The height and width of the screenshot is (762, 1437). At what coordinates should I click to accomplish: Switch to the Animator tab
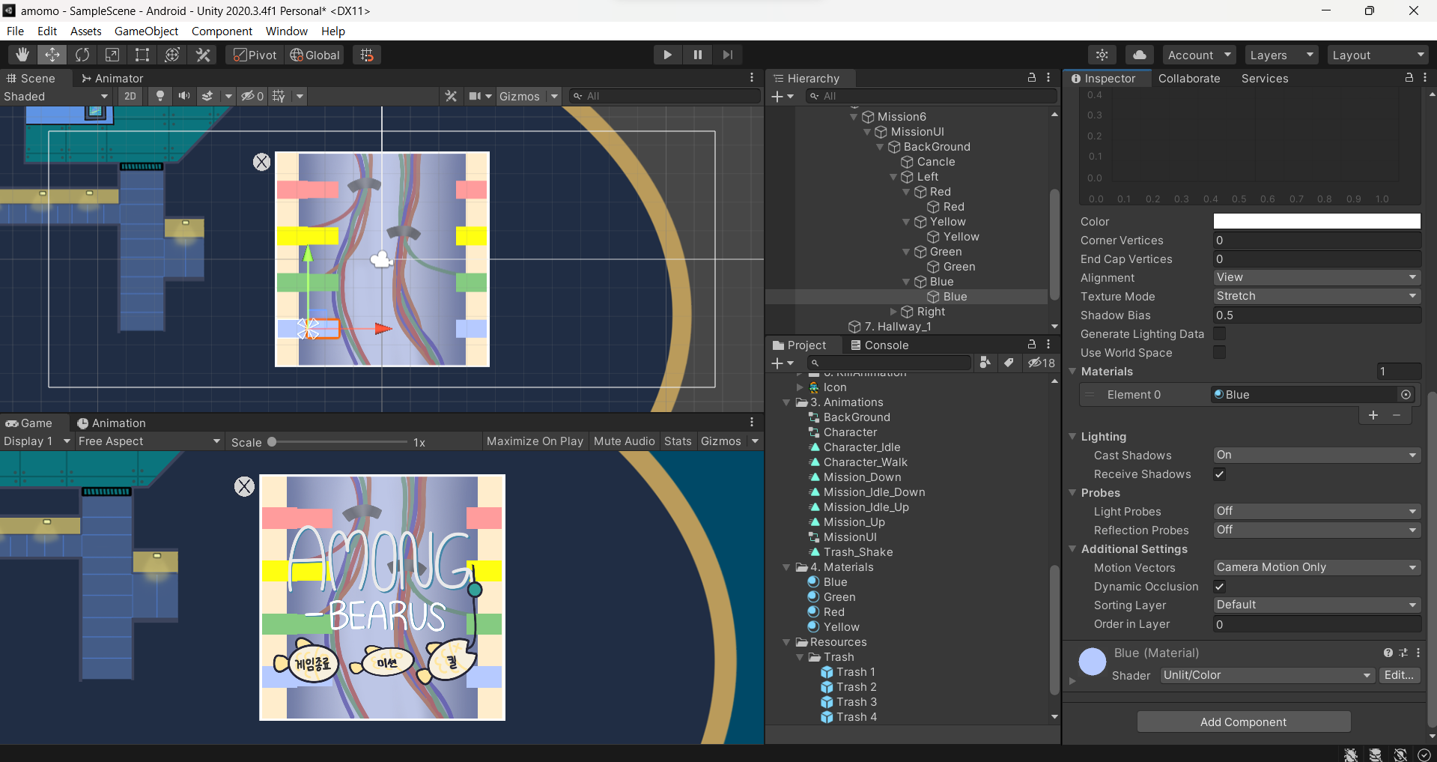pos(112,78)
